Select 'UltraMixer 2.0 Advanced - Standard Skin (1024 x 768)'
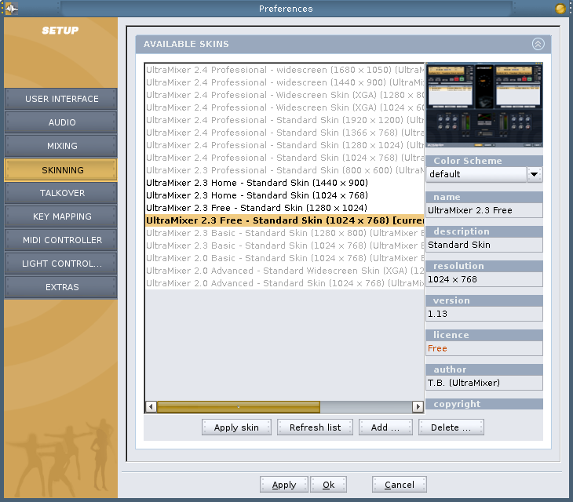 click(x=284, y=283)
